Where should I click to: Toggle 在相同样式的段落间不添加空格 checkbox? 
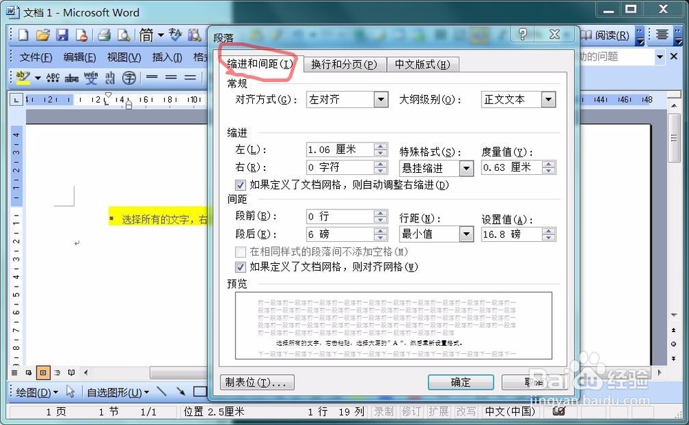coord(240,252)
